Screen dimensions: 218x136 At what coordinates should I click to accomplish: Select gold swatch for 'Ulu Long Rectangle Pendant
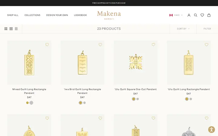tap(187, 99)
